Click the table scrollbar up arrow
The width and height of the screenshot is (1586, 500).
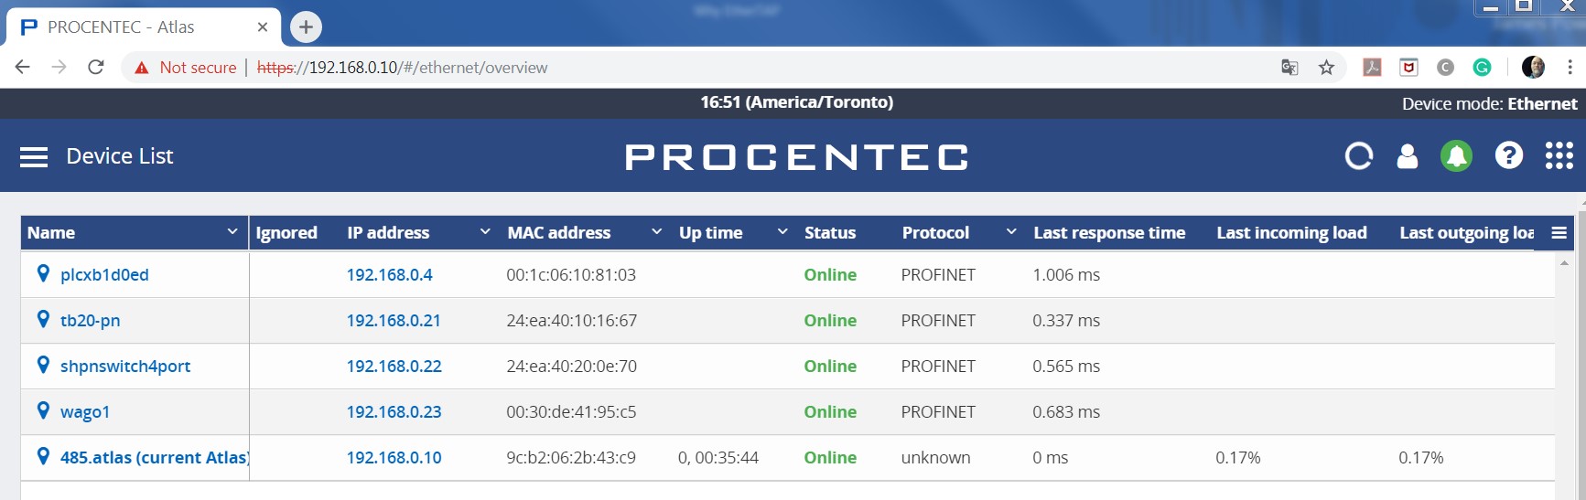click(1564, 263)
